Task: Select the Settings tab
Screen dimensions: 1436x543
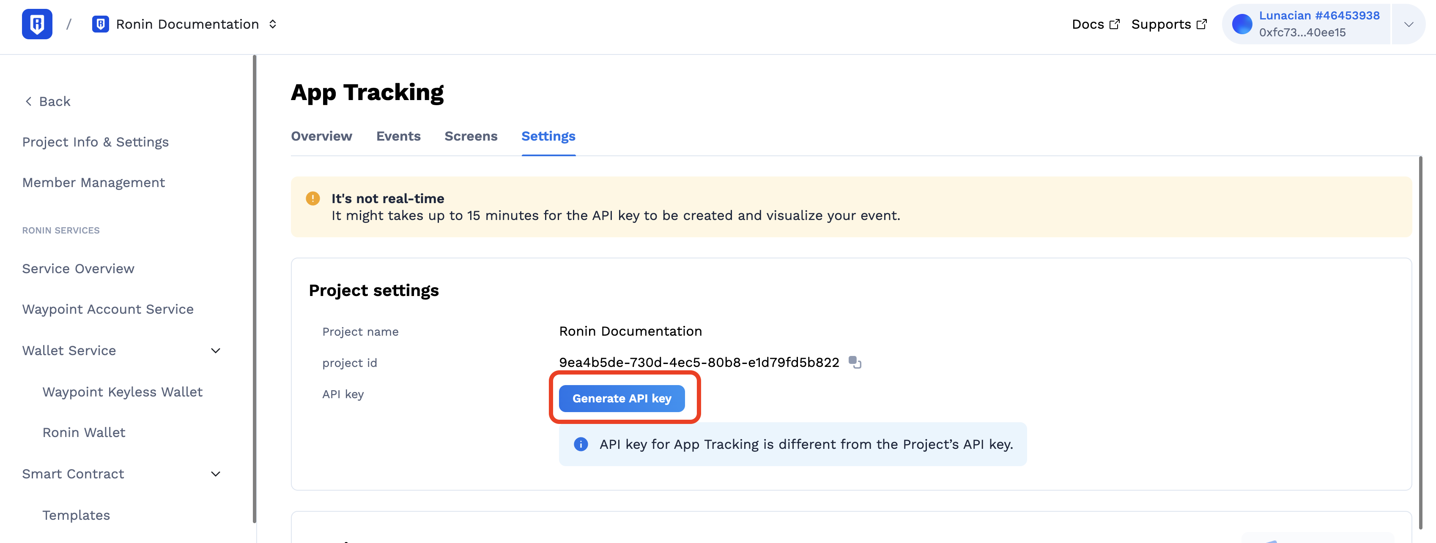Action: [x=548, y=136]
